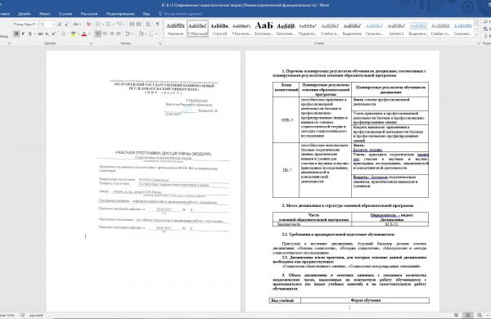Expand the numbering dropdown arrow

point(114,24)
